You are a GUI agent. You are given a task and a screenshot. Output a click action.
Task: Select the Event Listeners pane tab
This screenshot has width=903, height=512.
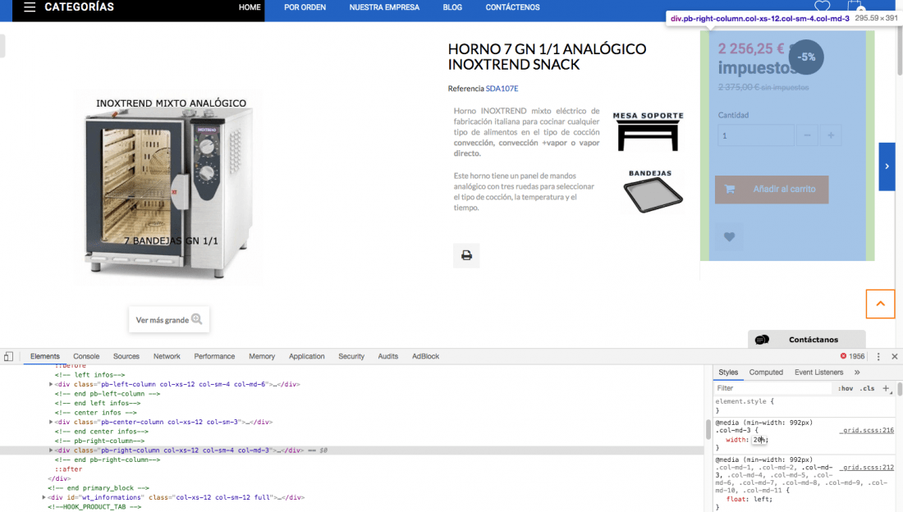pos(819,373)
